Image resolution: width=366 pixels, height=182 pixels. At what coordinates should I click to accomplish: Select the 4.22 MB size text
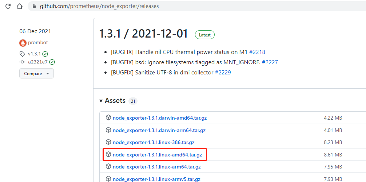(333, 118)
